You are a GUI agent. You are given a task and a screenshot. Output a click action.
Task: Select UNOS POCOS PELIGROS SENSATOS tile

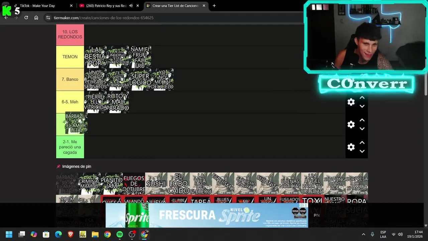(x=95, y=79)
